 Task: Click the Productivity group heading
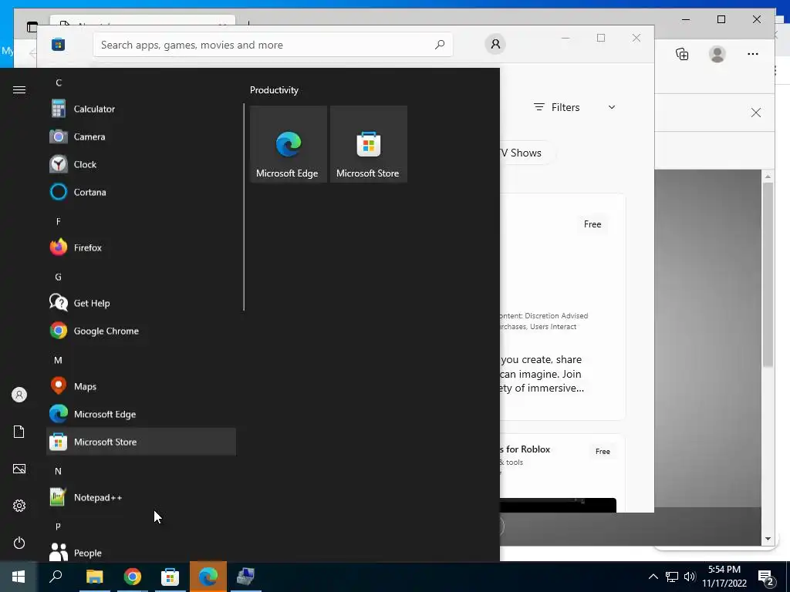(x=274, y=90)
